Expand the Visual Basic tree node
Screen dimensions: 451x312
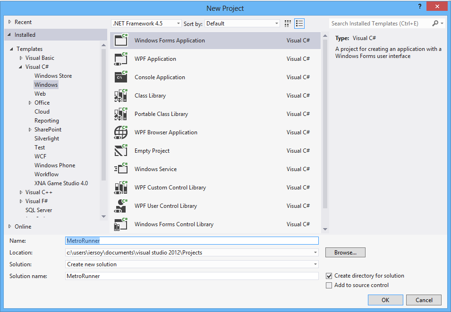[x=21, y=58]
